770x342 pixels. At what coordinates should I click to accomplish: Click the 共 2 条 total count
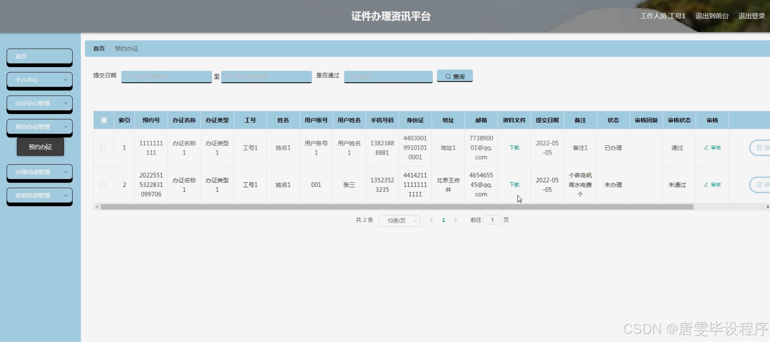coord(364,220)
